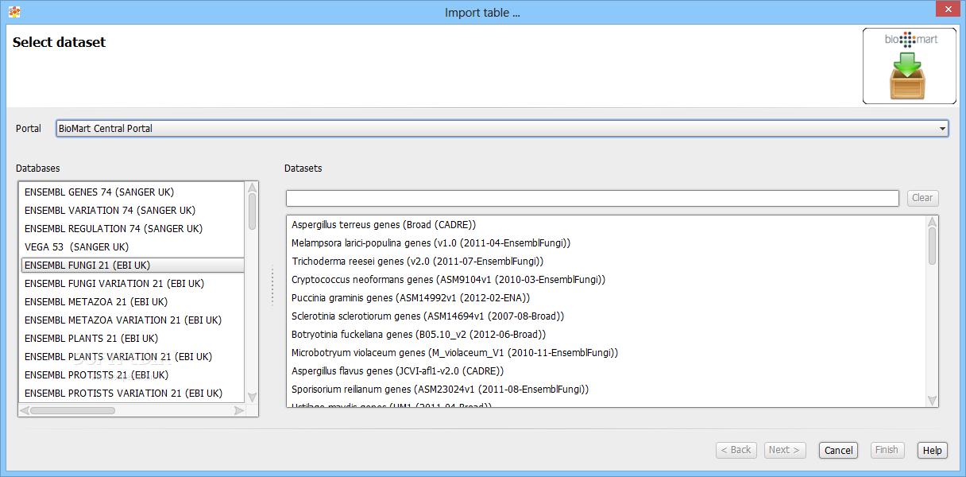Click the Next button
This screenshot has height=477, width=966.
point(785,450)
